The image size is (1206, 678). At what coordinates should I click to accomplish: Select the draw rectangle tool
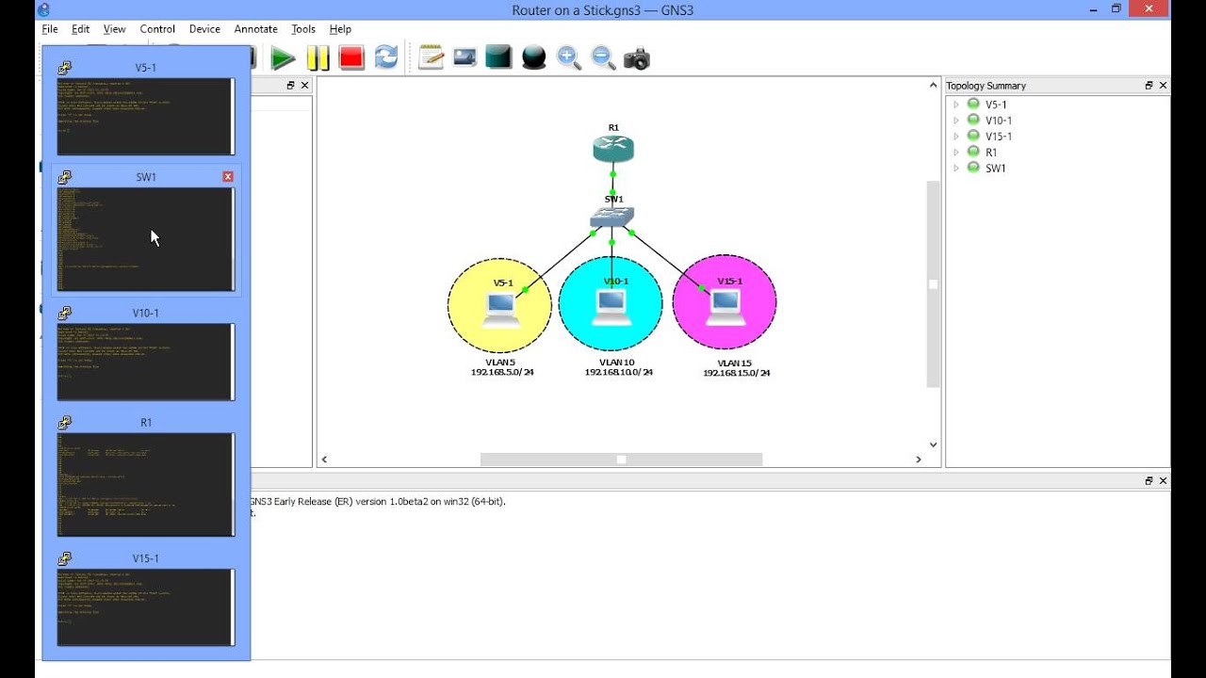(498, 57)
